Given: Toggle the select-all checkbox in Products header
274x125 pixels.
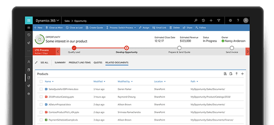Looking at the screenshot, I should [41, 82].
